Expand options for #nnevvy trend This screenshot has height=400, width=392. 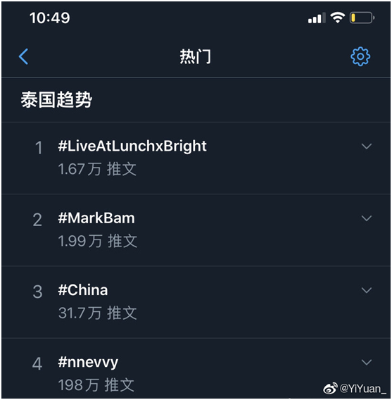pyautogui.click(x=367, y=362)
